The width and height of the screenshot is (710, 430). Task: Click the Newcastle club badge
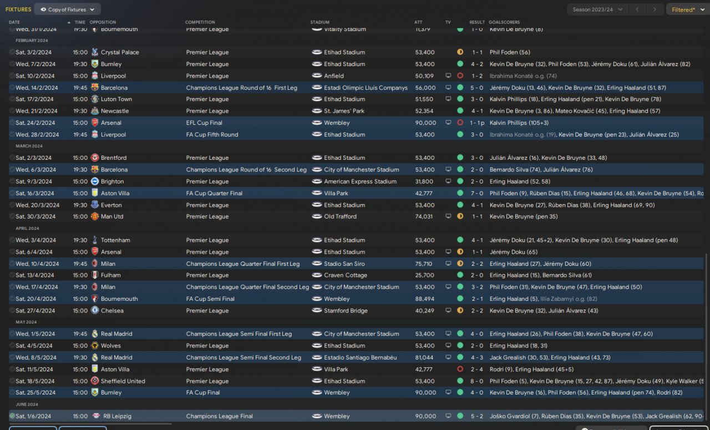(x=95, y=111)
